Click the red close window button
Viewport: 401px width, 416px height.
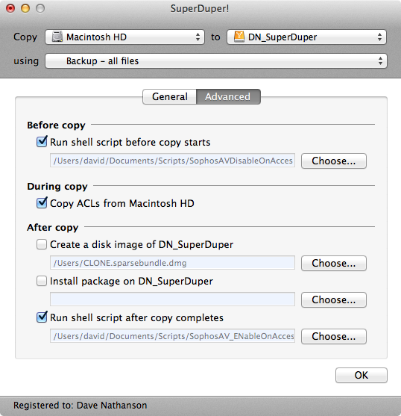pyautogui.click(x=10, y=8)
